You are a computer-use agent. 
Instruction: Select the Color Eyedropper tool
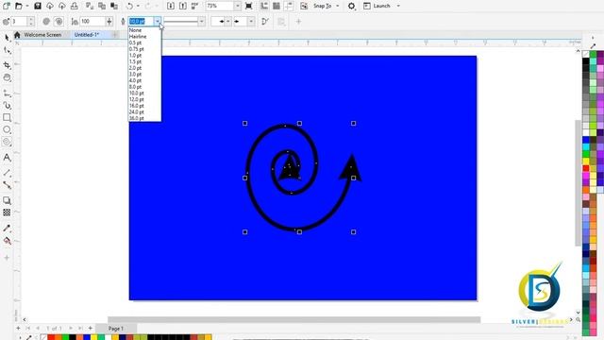click(x=7, y=229)
